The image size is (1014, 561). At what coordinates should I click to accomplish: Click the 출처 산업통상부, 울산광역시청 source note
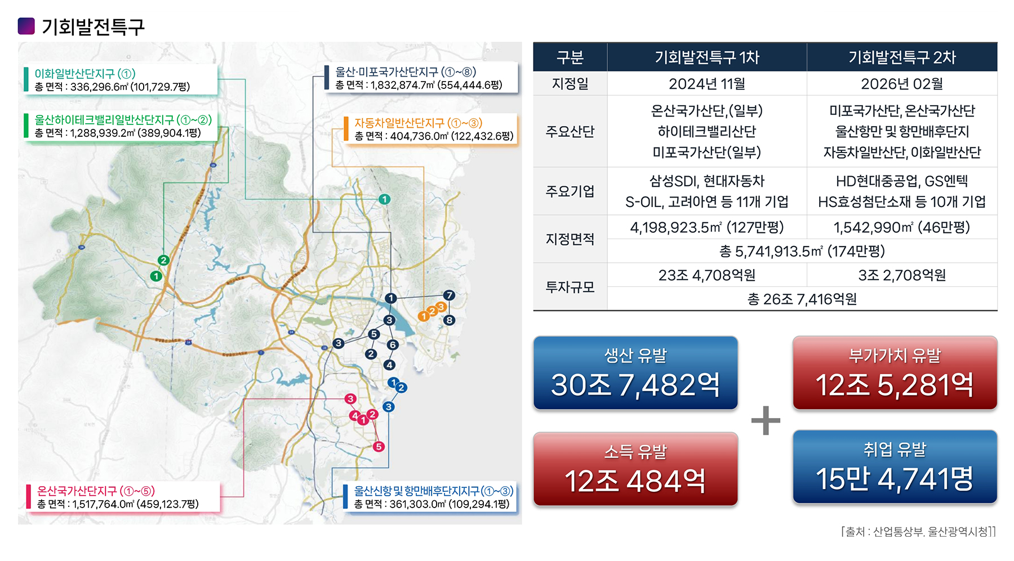click(x=919, y=531)
